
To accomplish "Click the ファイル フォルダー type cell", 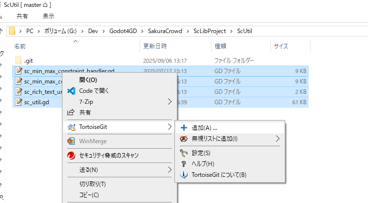I will click(x=234, y=61).
